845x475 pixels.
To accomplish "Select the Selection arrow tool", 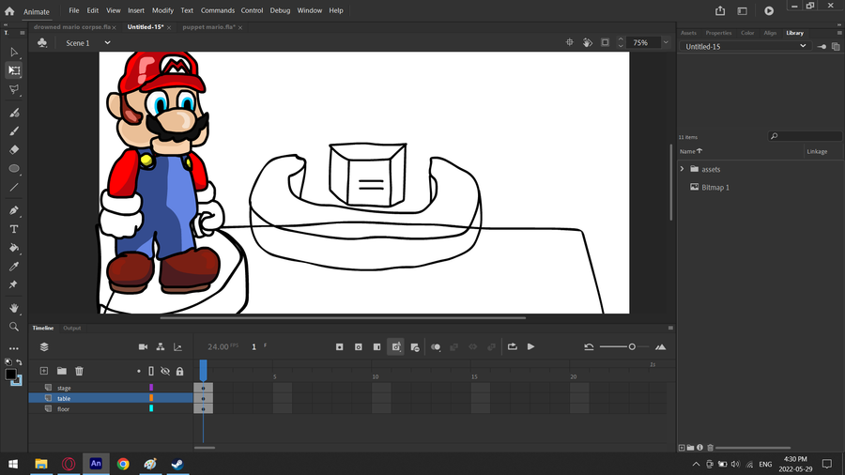I will point(14,53).
